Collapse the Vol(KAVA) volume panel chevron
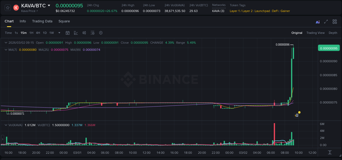 pyautogui.click(x=5, y=125)
